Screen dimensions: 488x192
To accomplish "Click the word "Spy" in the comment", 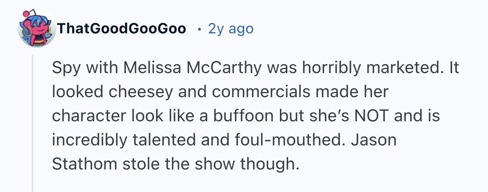I will point(64,69).
